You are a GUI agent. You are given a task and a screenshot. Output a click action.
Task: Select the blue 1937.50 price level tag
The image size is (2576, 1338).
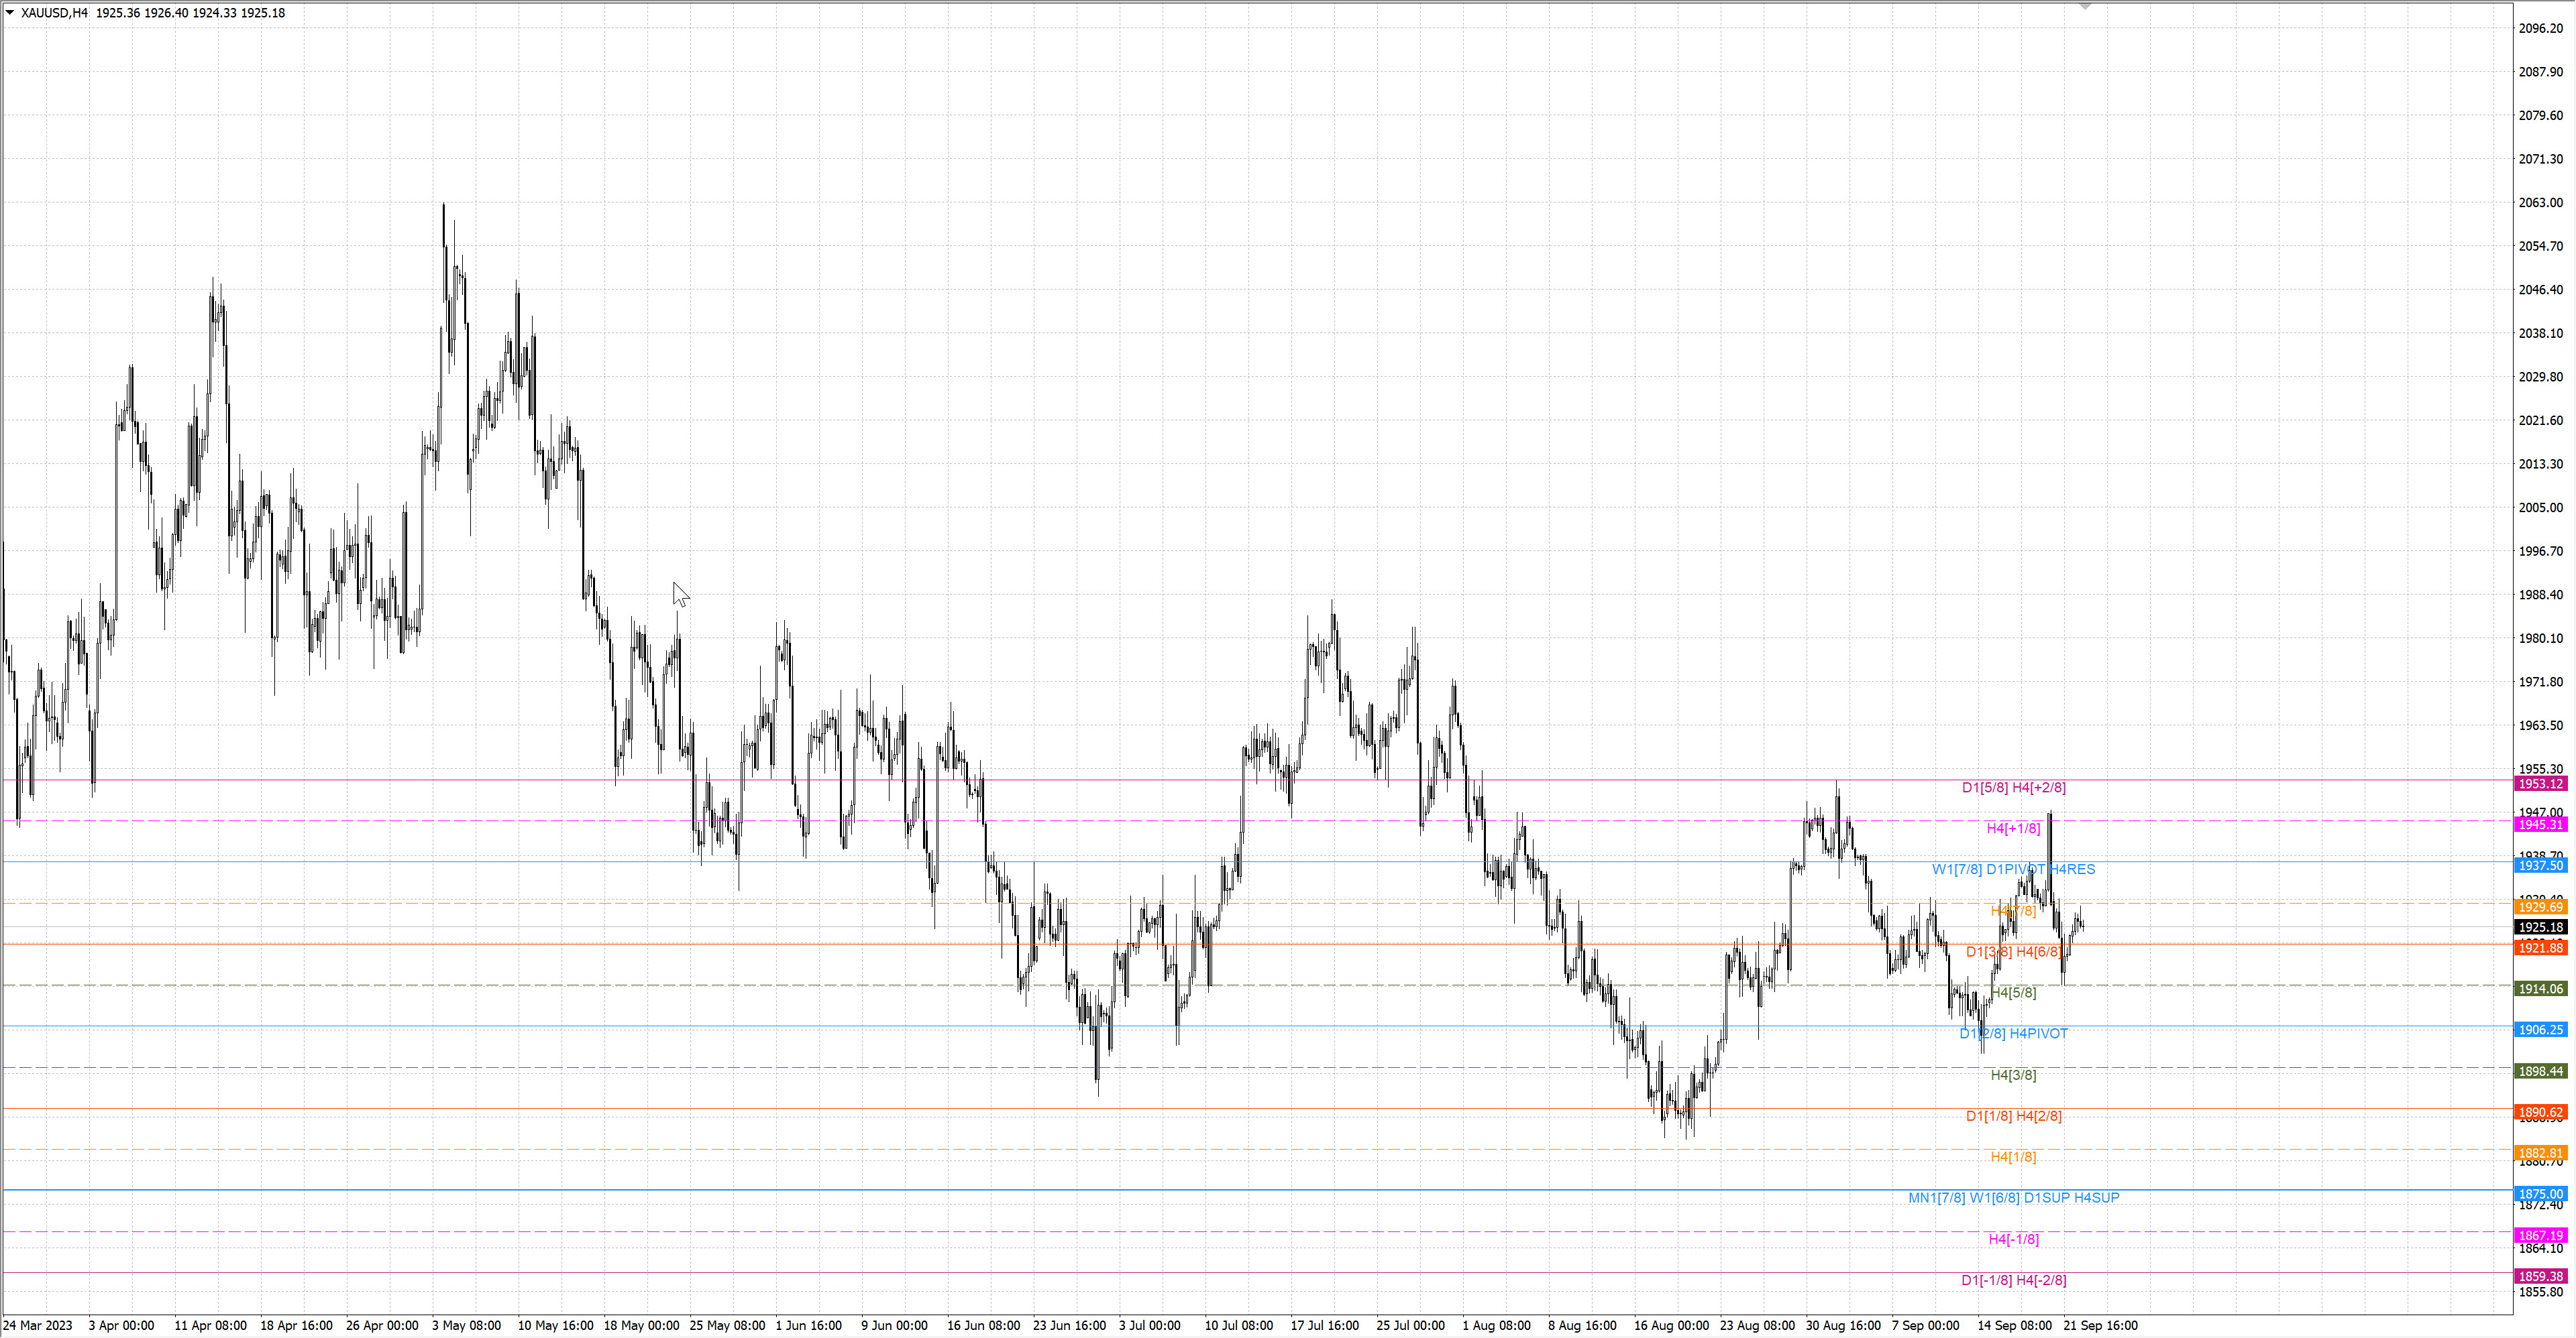point(2540,865)
